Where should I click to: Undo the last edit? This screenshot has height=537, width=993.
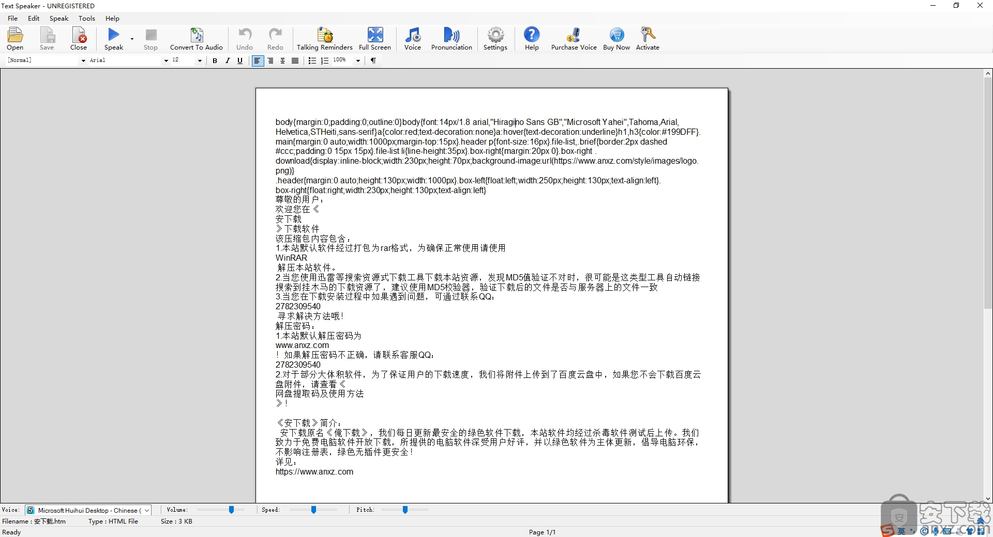tap(245, 39)
